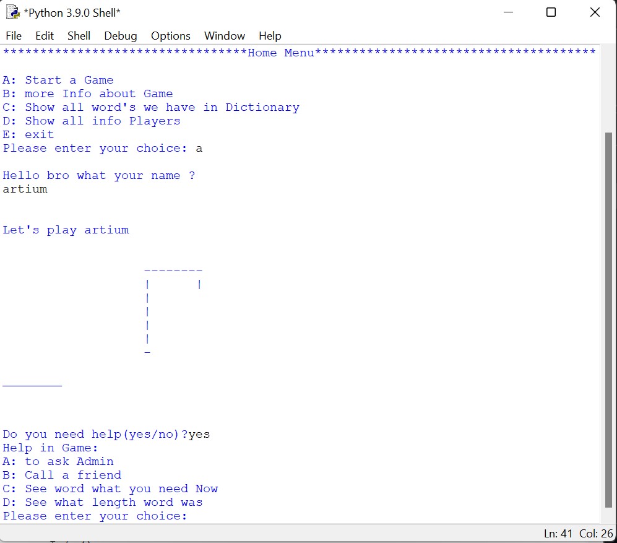
Task: Click the 'Let's play artium' greeting text
Action: [x=66, y=229]
